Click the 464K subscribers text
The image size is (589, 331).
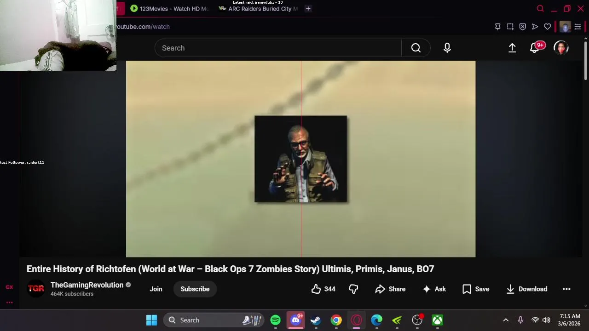coord(72,294)
